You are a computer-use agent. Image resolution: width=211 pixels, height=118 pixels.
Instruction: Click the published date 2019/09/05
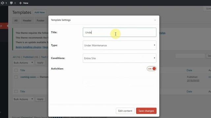pyautogui.click(x=193, y=80)
